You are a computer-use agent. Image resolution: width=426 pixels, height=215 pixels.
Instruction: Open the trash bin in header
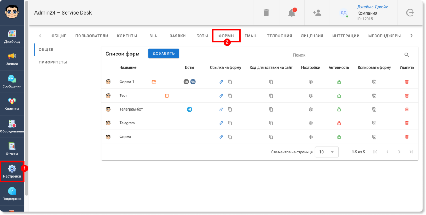pos(266,13)
